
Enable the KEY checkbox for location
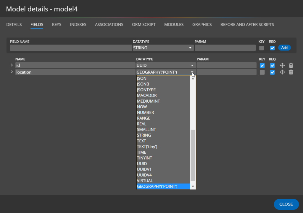tap(262, 72)
